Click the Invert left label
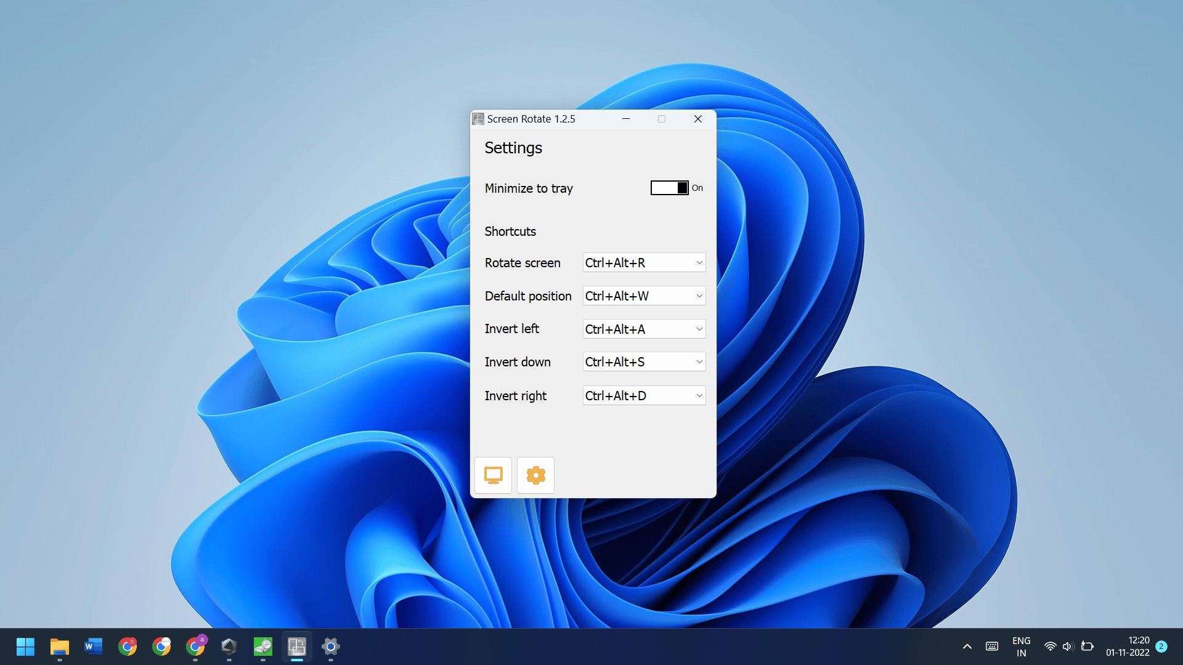This screenshot has width=1183, height=665. [511, 329]
